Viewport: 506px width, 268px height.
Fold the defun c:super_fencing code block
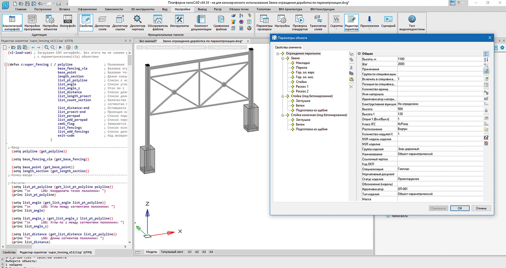click(6, 64)
